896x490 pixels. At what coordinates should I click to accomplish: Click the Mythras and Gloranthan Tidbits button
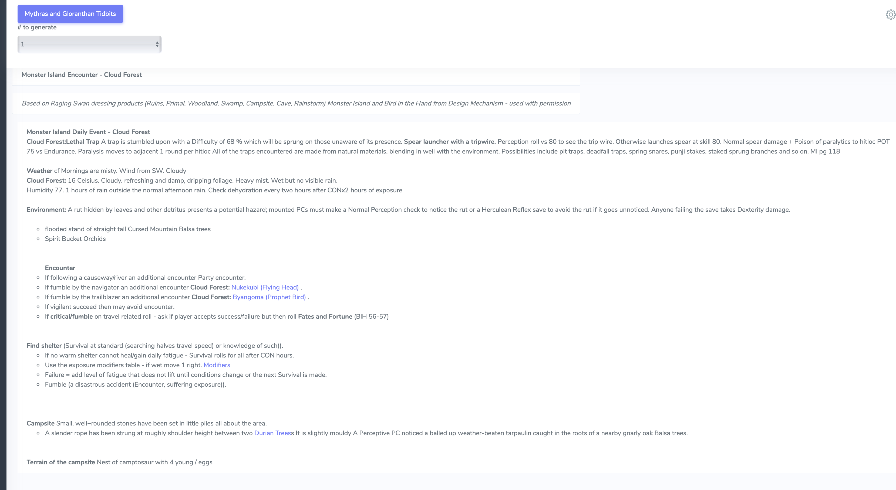(x=70, y=14)
